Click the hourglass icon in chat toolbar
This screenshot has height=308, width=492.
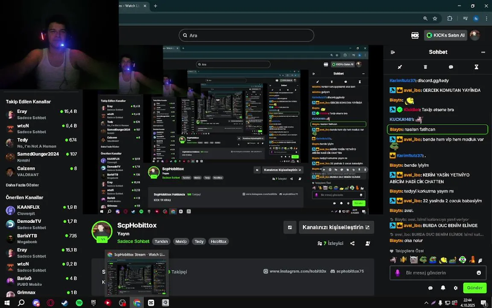(x=476, y=67)
